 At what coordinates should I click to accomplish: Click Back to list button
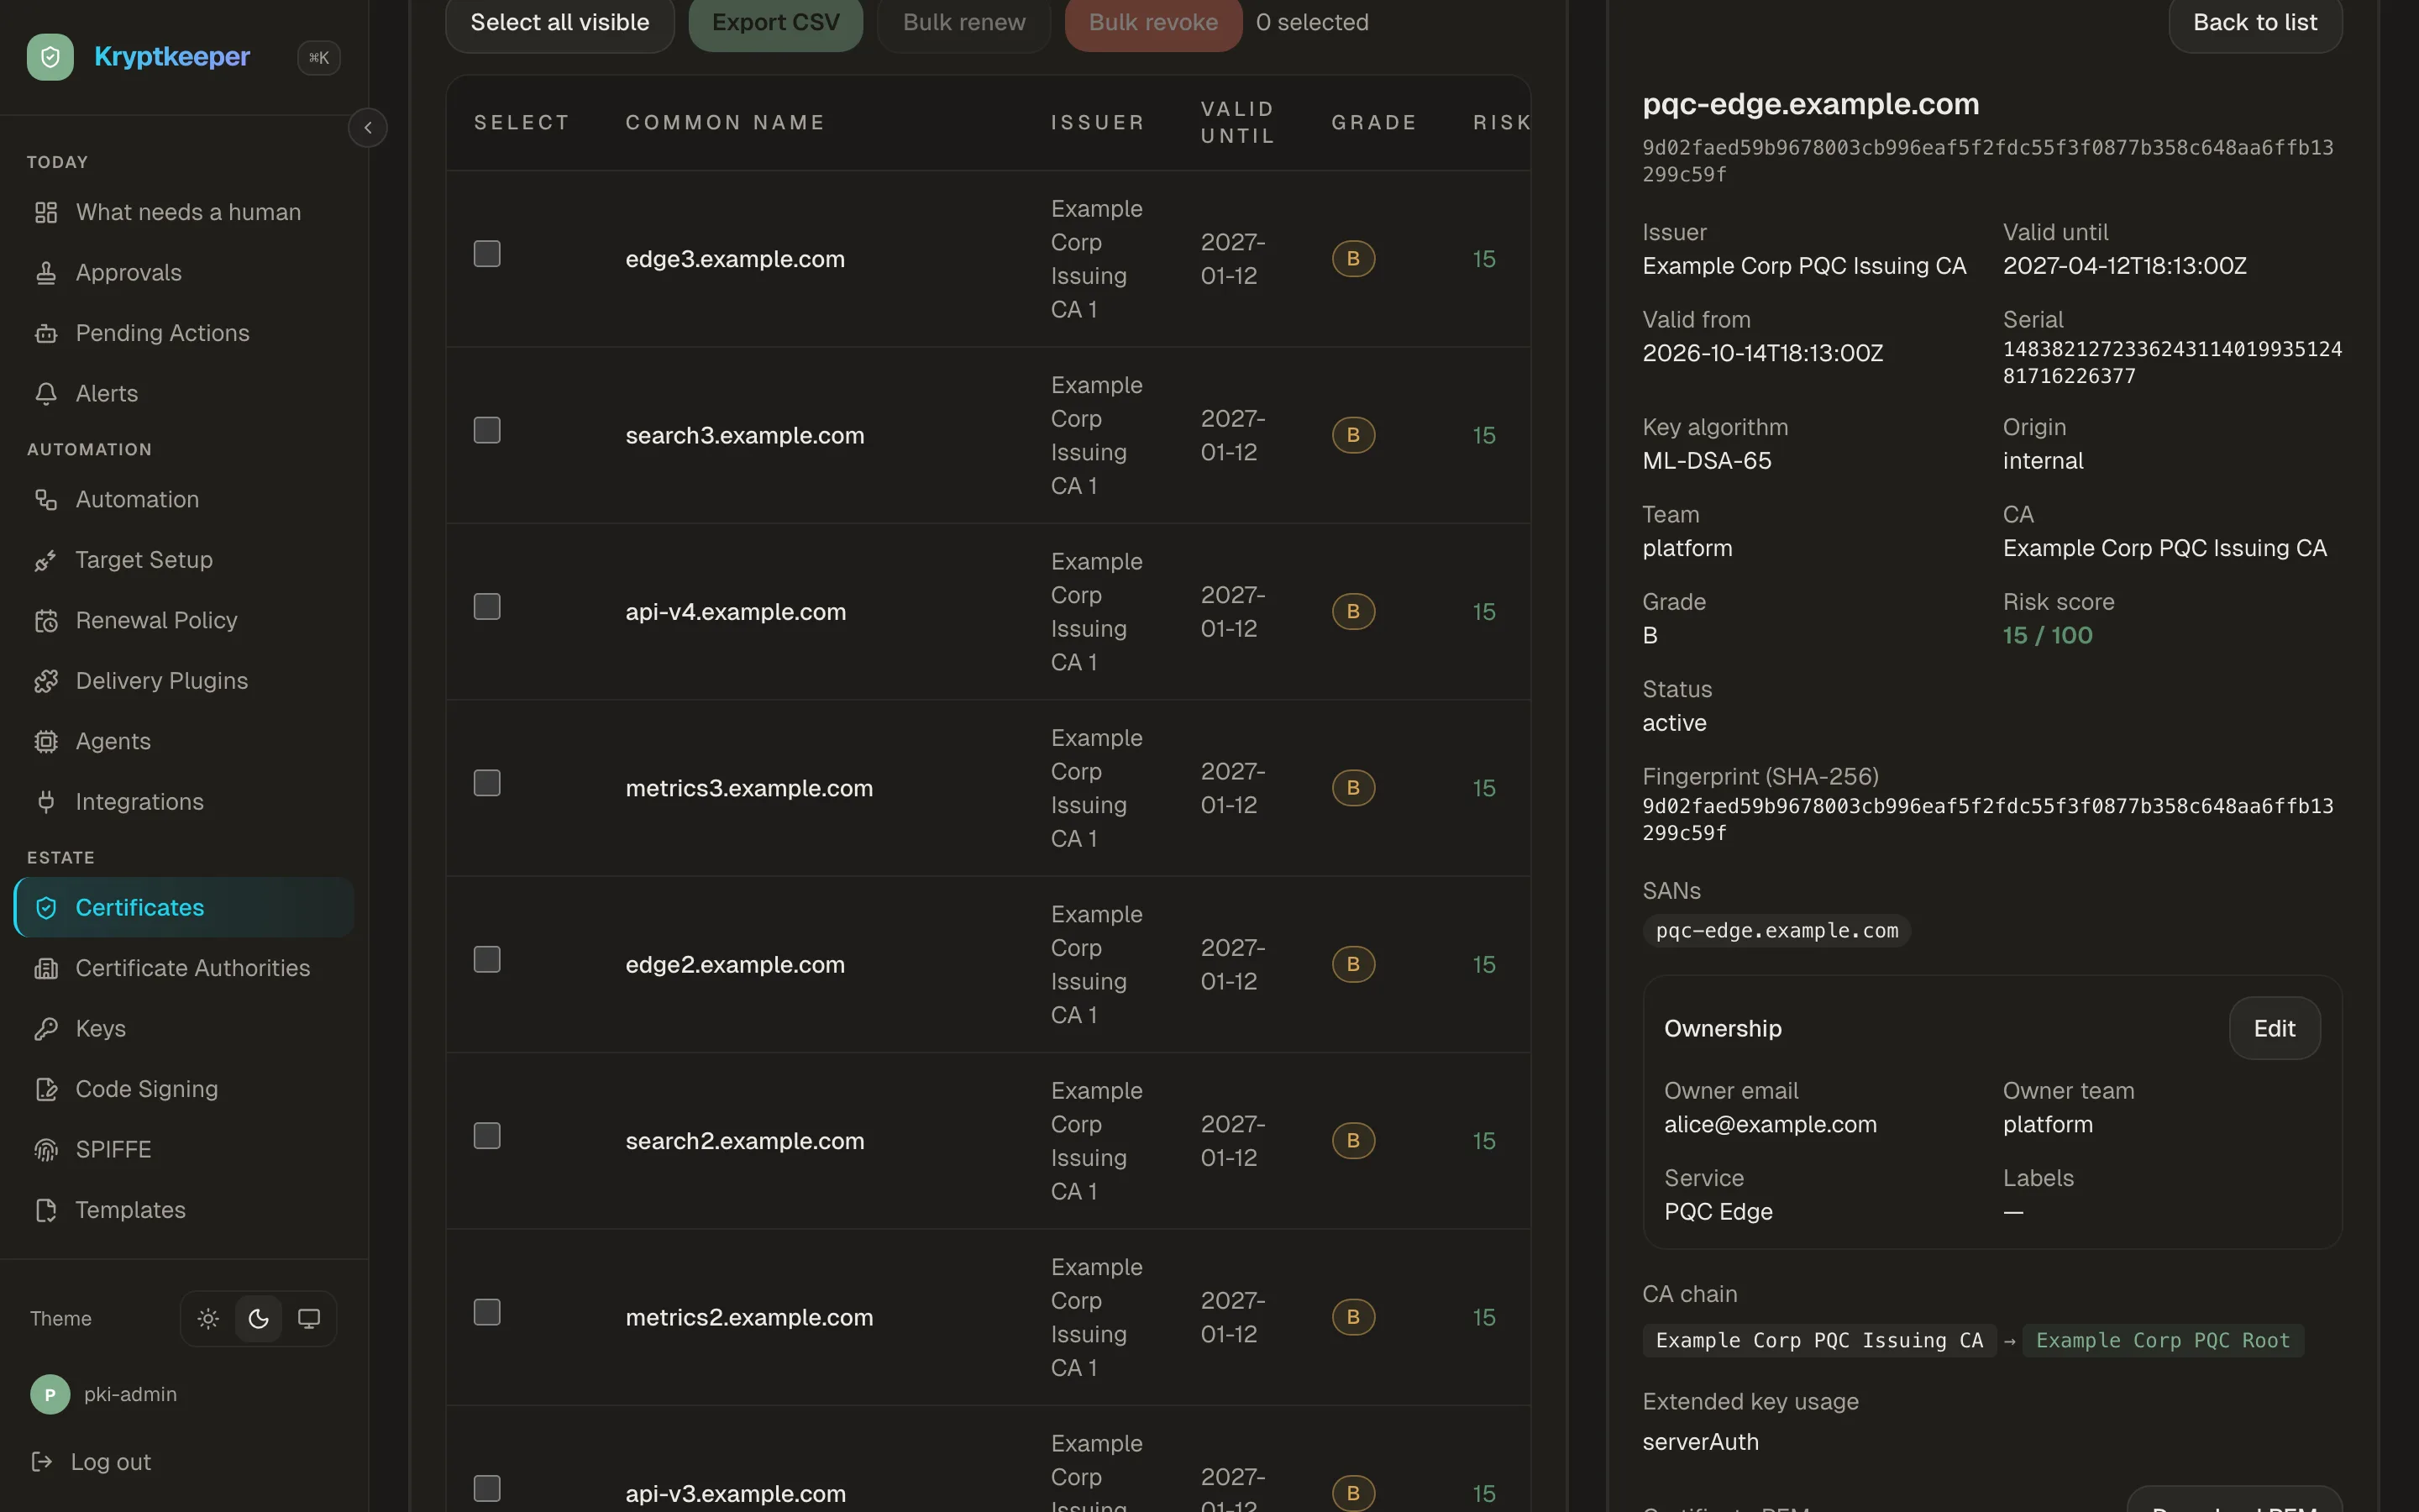(2255, 22)
